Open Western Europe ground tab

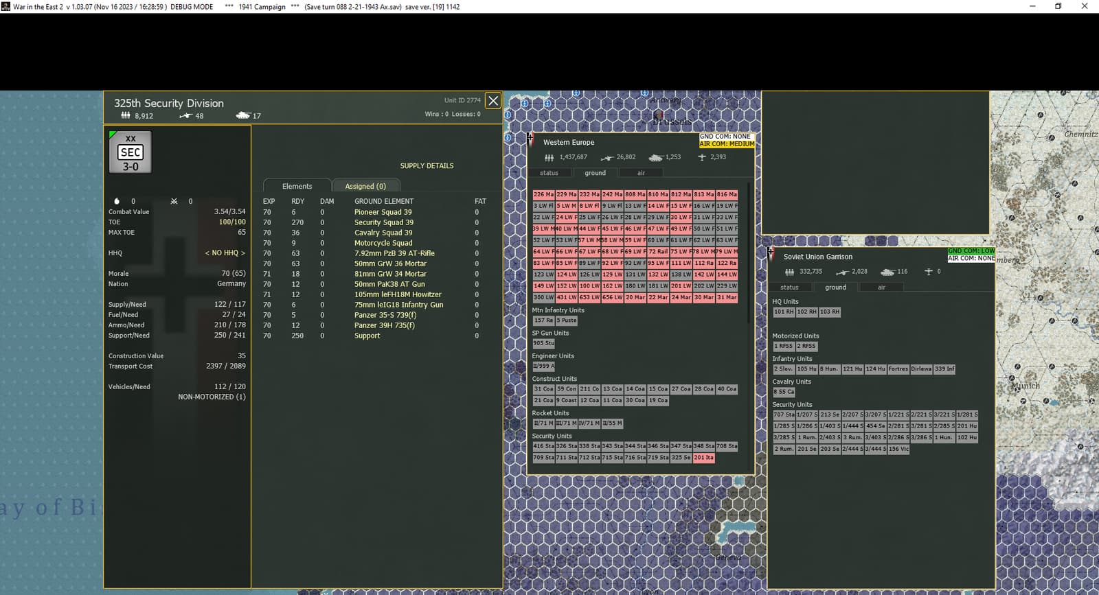tap(595, 173)
